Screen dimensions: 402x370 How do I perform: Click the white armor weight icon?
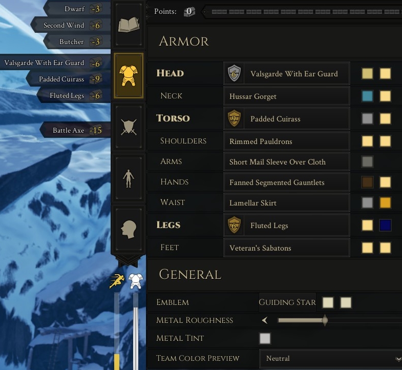[x=135, y=281]
